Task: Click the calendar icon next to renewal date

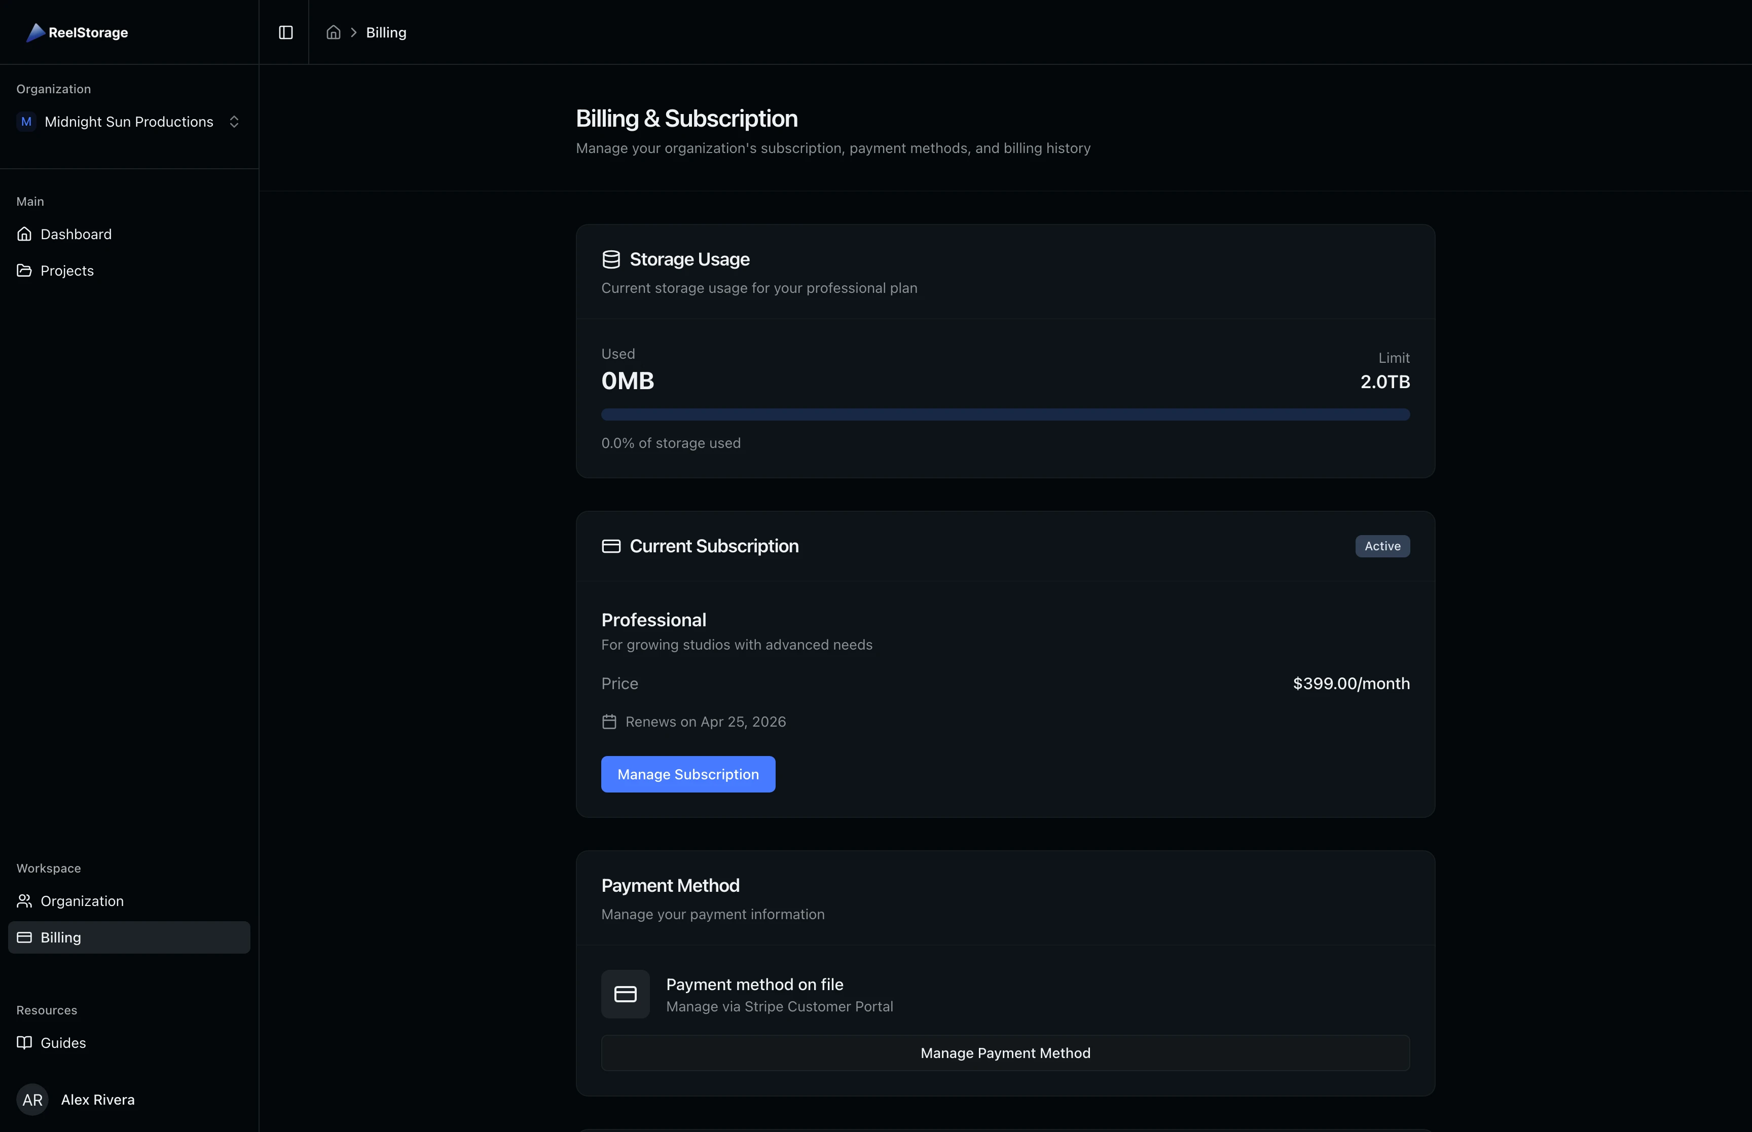Action: (609, 722)
